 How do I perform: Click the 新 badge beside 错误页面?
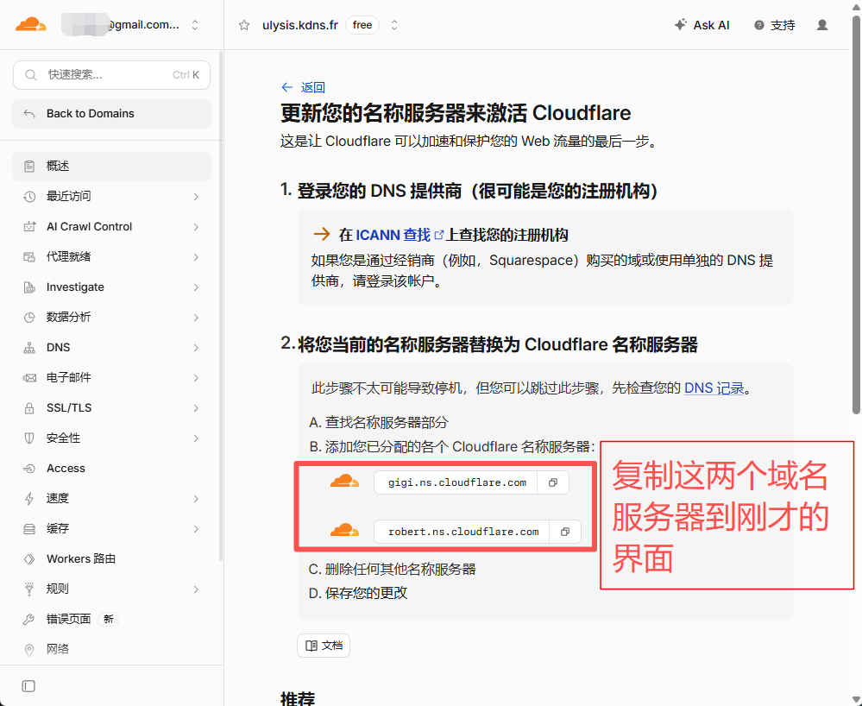[109, 619]
